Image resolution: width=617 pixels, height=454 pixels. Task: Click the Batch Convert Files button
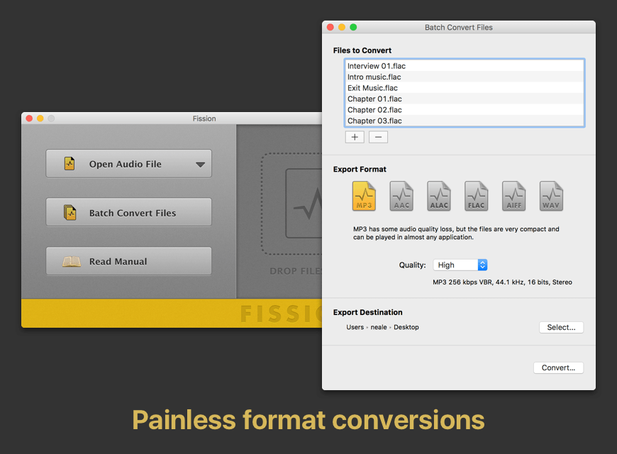click(129, 213)
